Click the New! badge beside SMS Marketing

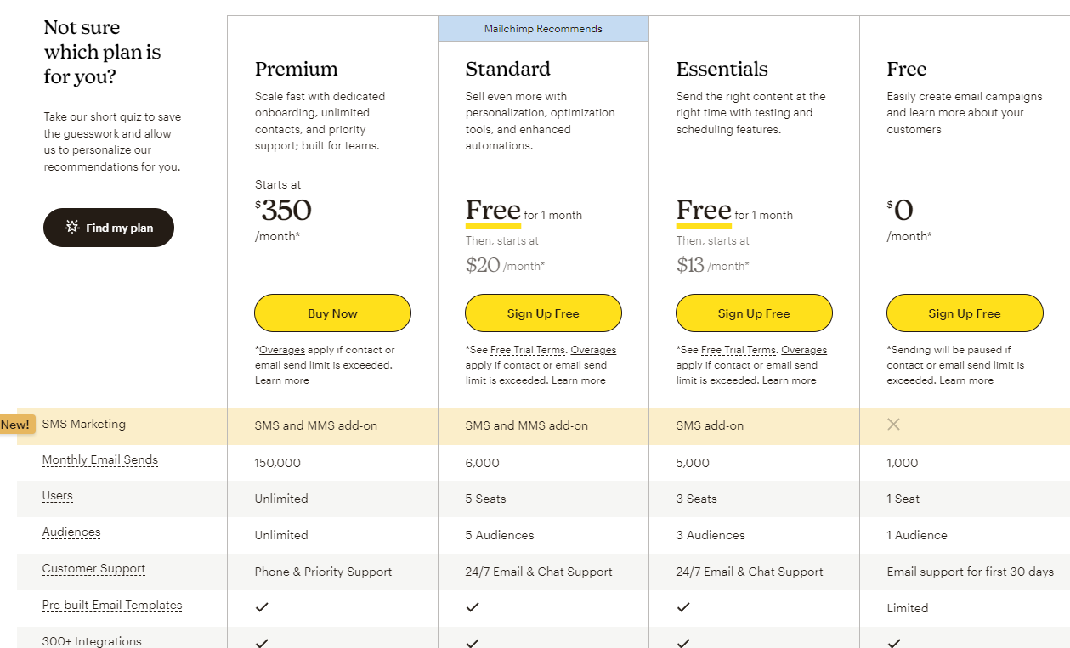click(16, 425)
